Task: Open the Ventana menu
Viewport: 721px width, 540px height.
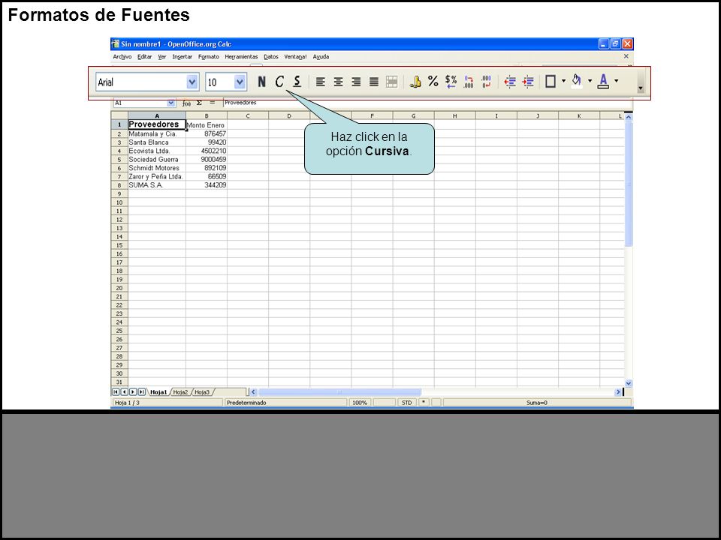Action: [x=295, y=57]
